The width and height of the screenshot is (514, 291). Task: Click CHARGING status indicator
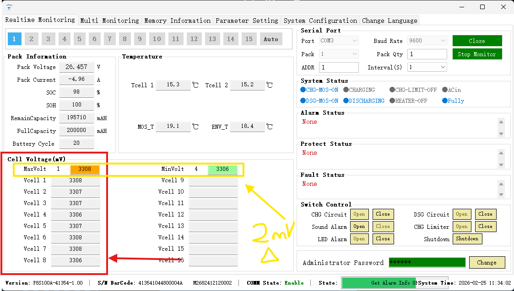(x=359, y=90)
